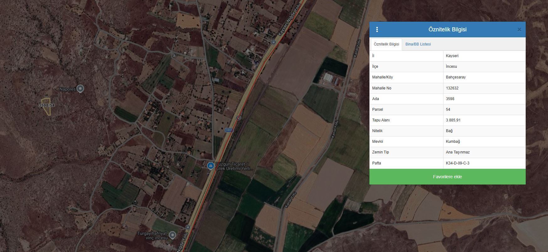Click the Mahalle No value 132632
The width and height of the screenshot is (548, 252).
tap(452, 88)
